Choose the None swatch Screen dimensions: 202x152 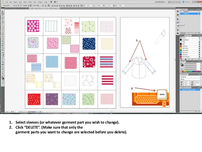tap(190, 38)
